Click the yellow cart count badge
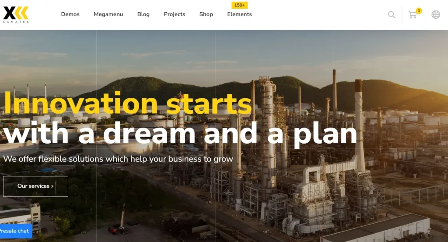Image resolution: width=448 pixels, height=242 pixels. [419, 11]
